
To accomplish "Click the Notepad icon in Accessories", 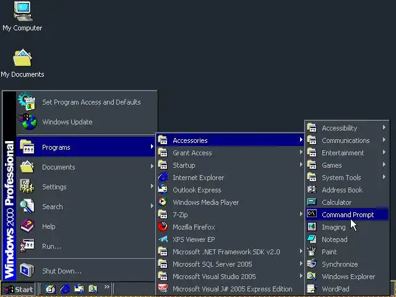I will click(x=312, y=239).
